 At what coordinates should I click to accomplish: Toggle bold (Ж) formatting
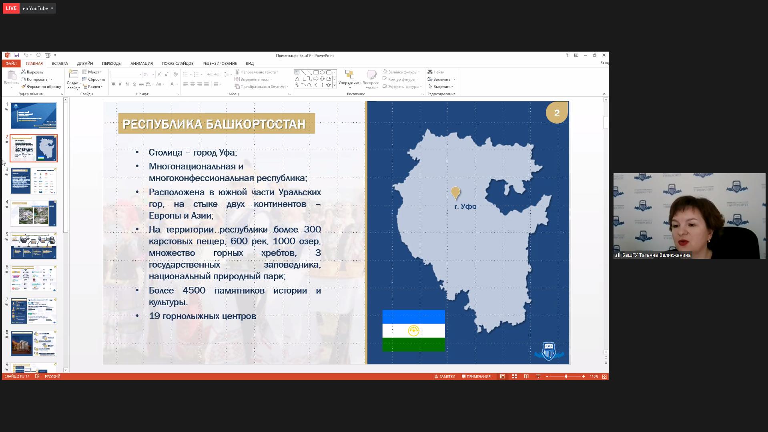click(114, 84)
